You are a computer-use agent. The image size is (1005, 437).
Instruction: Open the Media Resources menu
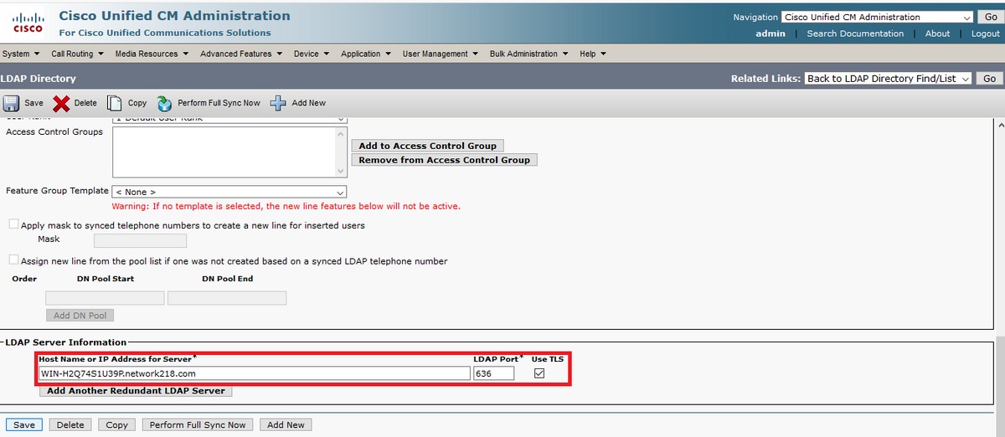point(152,54)
